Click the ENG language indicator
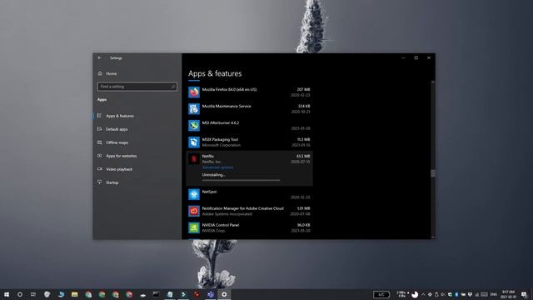Screen dimensions: 533x300 [494, 294]
